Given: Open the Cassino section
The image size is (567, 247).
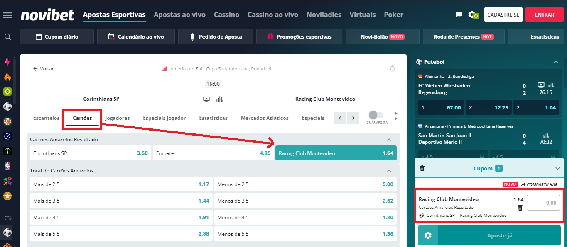Looking at the screenshot, I should pos(226,15).
